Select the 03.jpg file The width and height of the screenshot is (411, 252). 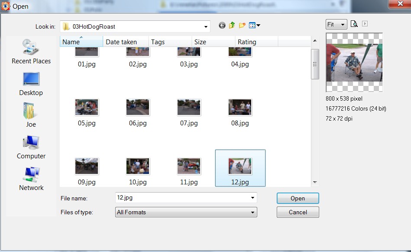coord(189,58)
